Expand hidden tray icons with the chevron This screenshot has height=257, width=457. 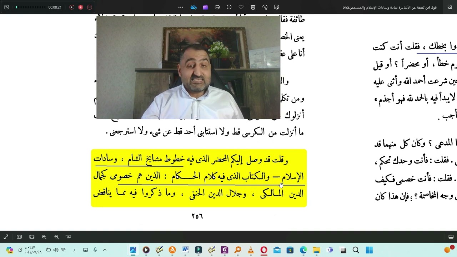point(105,250)
